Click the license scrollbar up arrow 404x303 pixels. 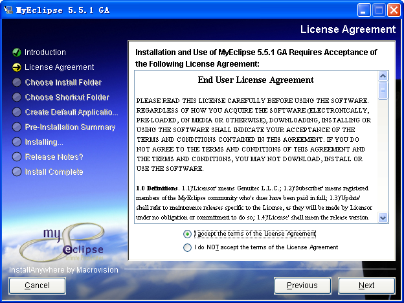click(x=383, y=76)
